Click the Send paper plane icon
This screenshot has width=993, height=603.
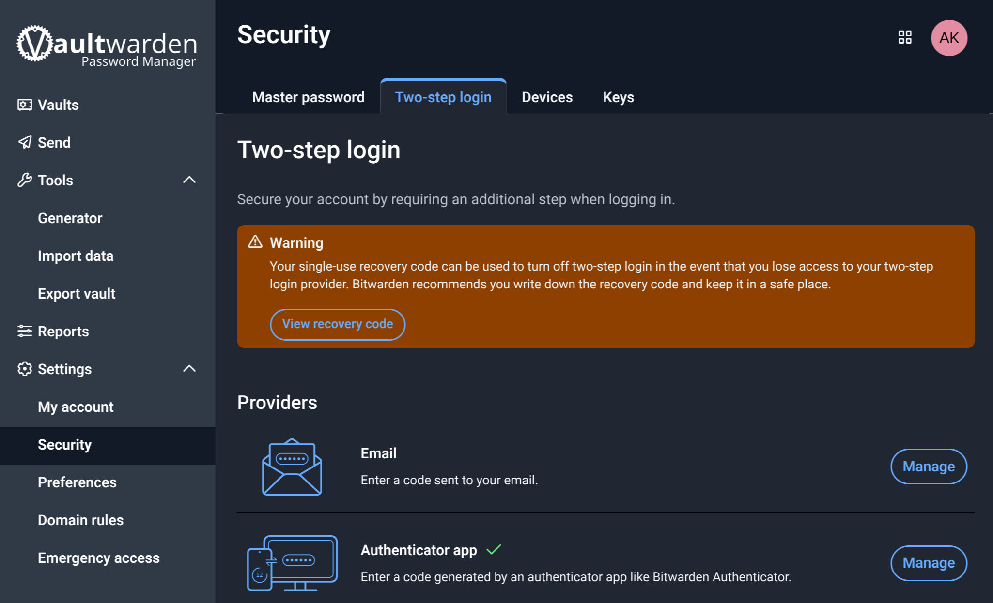(25, 142)
